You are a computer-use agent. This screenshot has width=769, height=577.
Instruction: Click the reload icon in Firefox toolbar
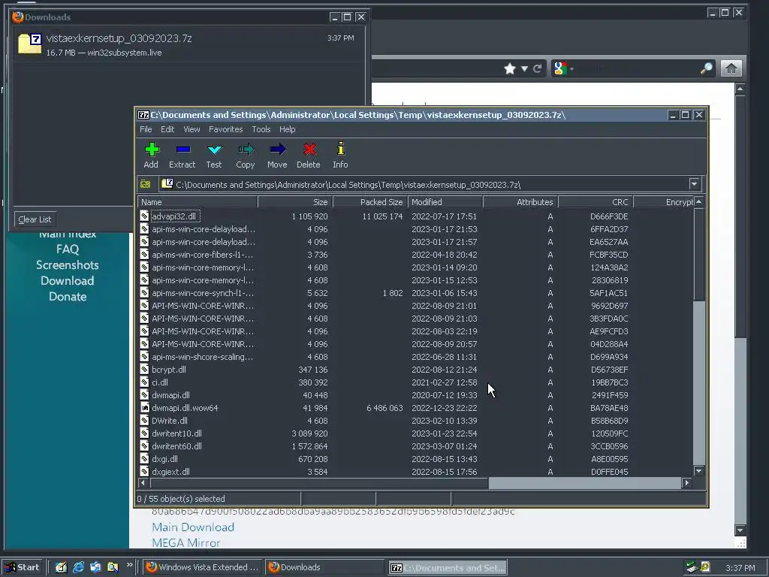[x=538, y=68]
